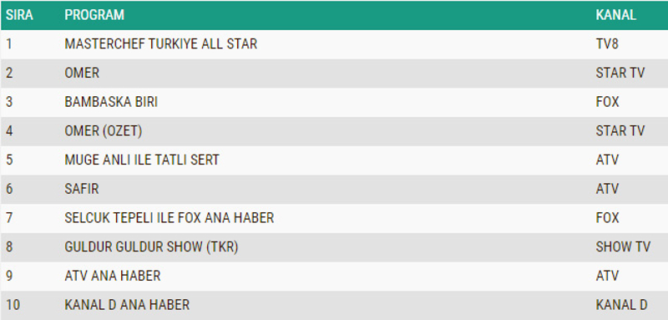Click FOX channel next to BAMBASKA BIRI
This screenshot has height=320, width=668.
(608, 102)
